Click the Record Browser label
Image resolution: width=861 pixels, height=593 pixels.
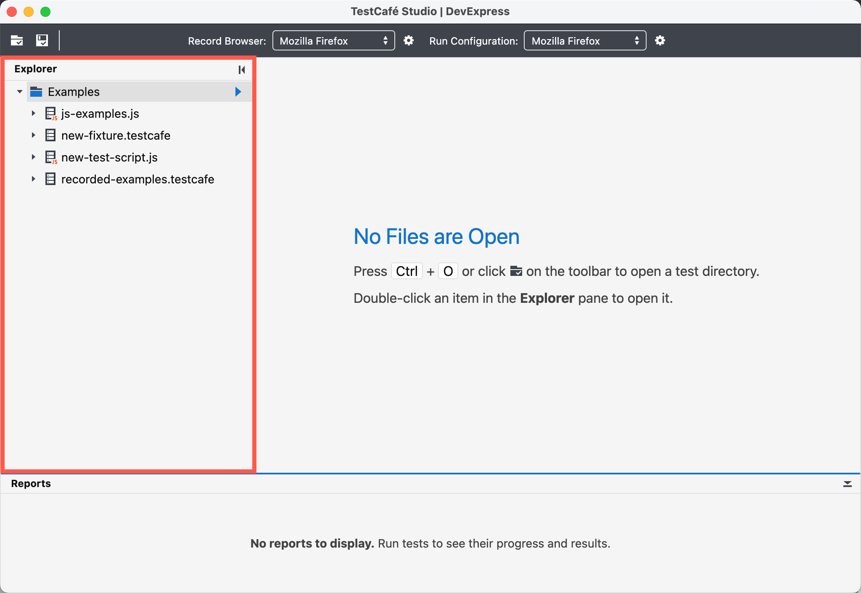pos(227,41)
